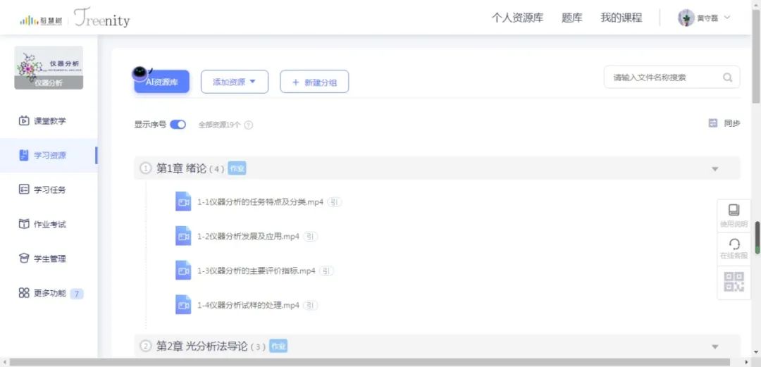Click the 引 tag after 1-1仪器分析的任务特点及分类.mp4
Image resolution: width=761 pixels, height=367 pixels.
[335, 202]
